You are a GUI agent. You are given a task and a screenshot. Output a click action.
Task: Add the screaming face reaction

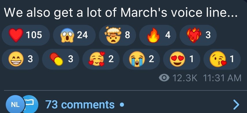(x=74, y=35)
